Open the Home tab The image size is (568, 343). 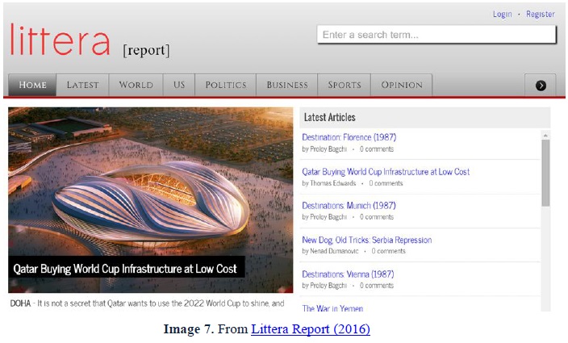coord(32,85)
